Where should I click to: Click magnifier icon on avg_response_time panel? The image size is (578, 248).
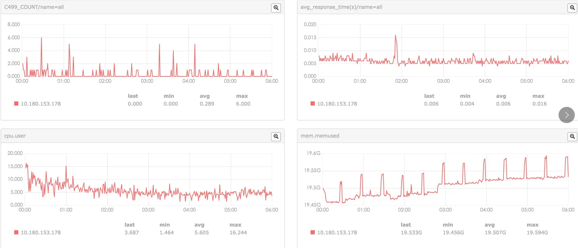(x=573, y=8)
